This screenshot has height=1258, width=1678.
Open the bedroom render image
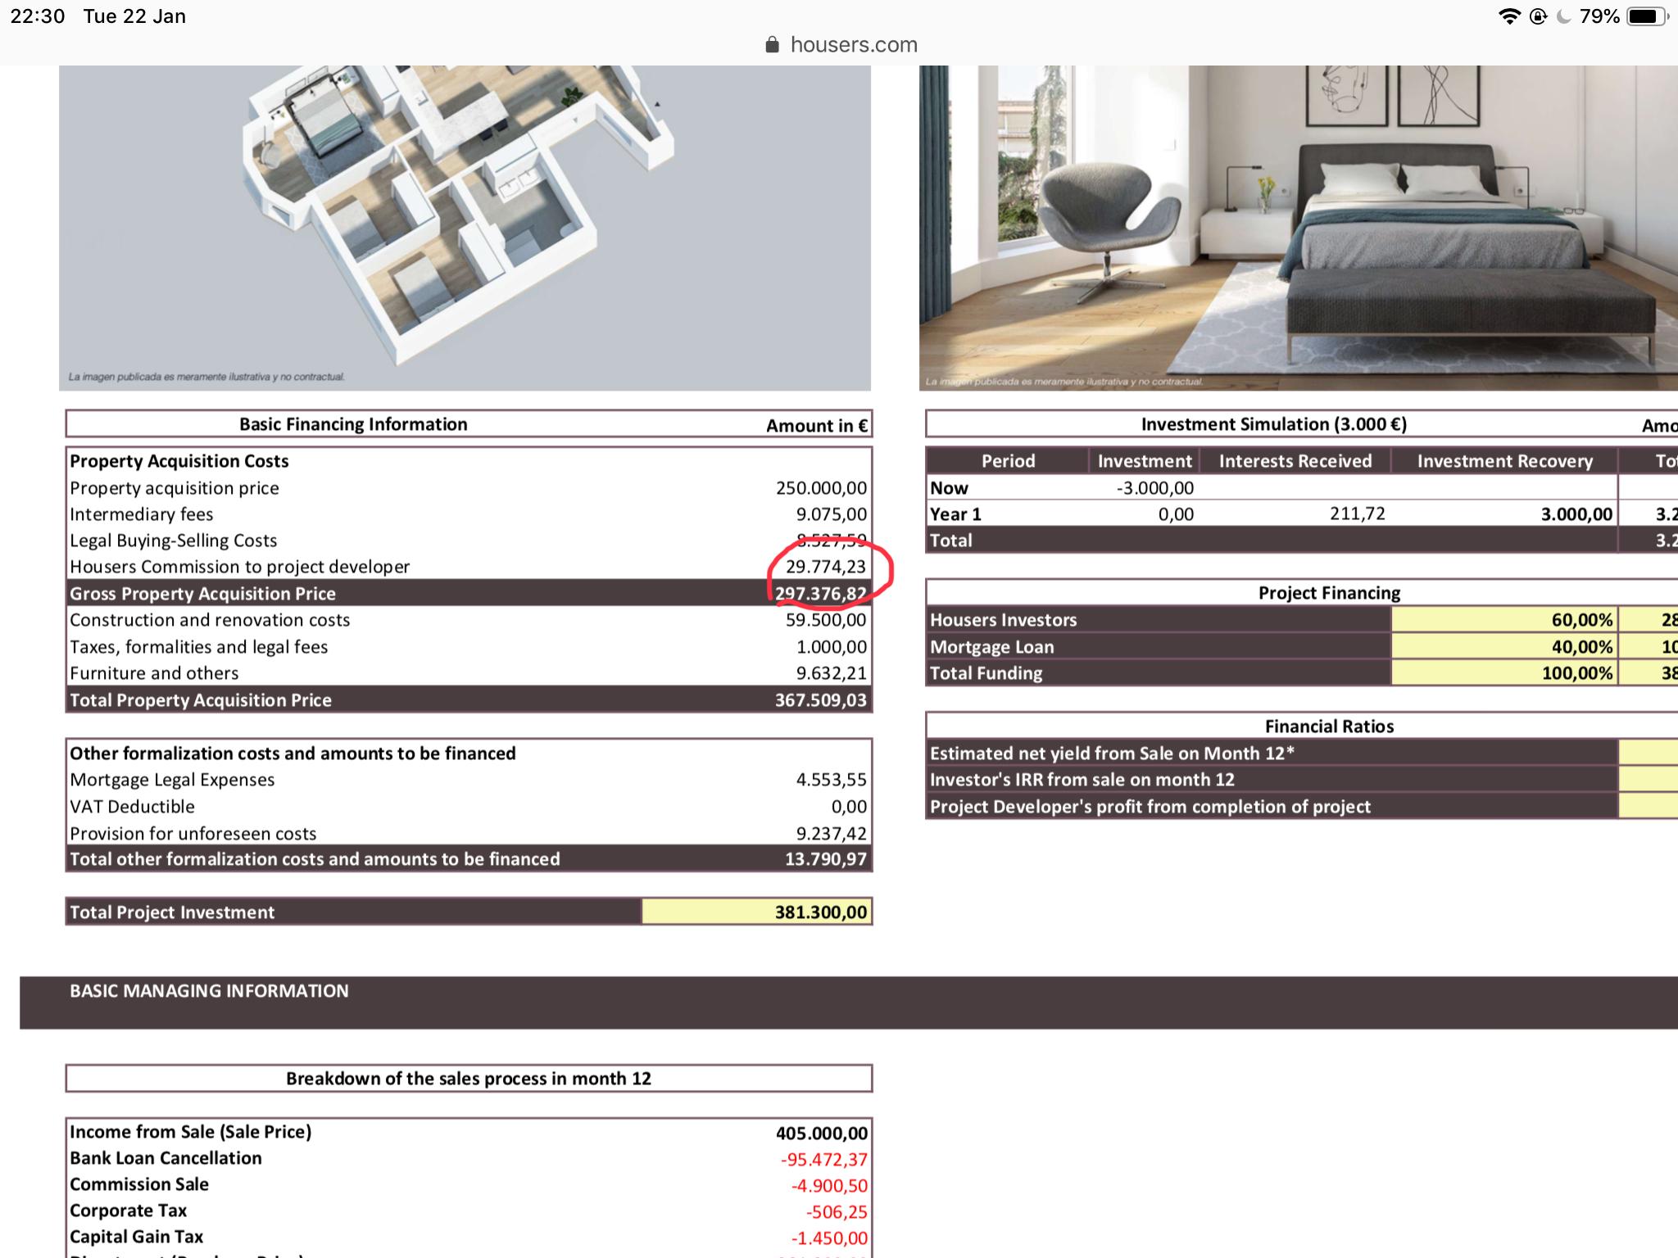(x=1298, y=228)
